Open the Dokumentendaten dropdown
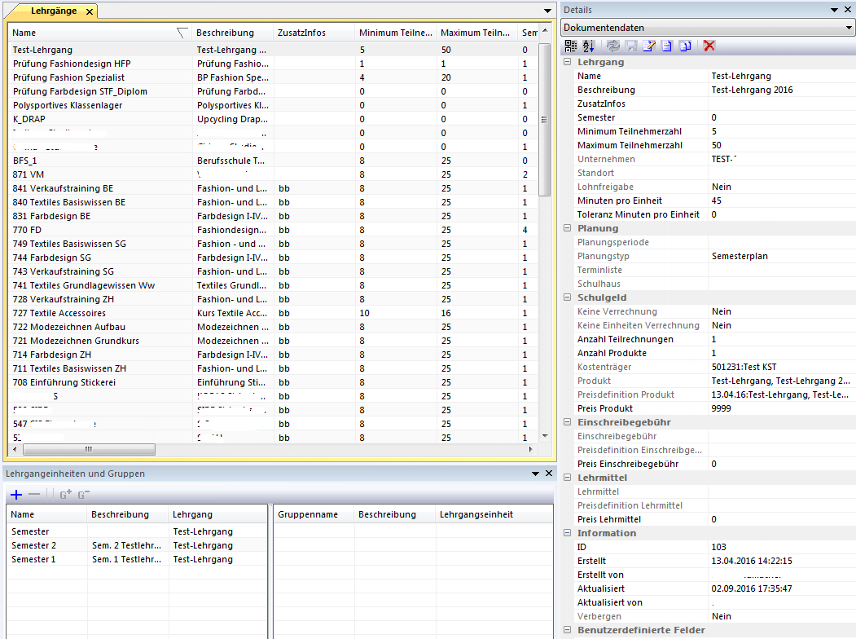Screen dimensions: 856x639 tap(849, 27)
